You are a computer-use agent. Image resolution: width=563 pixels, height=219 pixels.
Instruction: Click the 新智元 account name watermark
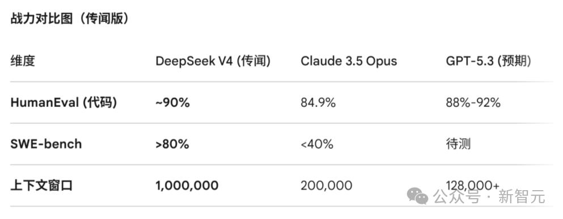pyautogui.click(x=522, y=197)
